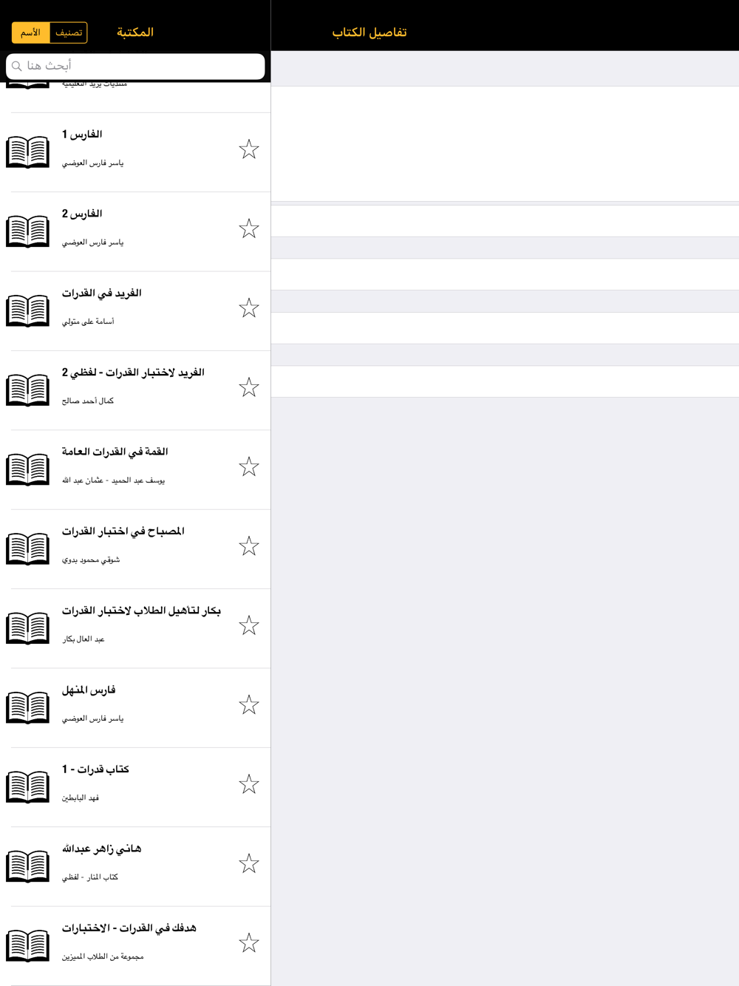
Task: Focus the أبحث هنا search field
Action: (135, 67)
